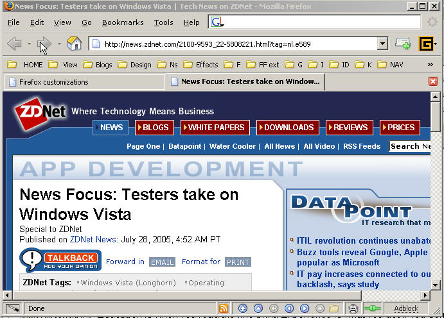The image size is (444, 318).
Task: Click the horizontal scrollbar right arrow
Action: [425, 296]
